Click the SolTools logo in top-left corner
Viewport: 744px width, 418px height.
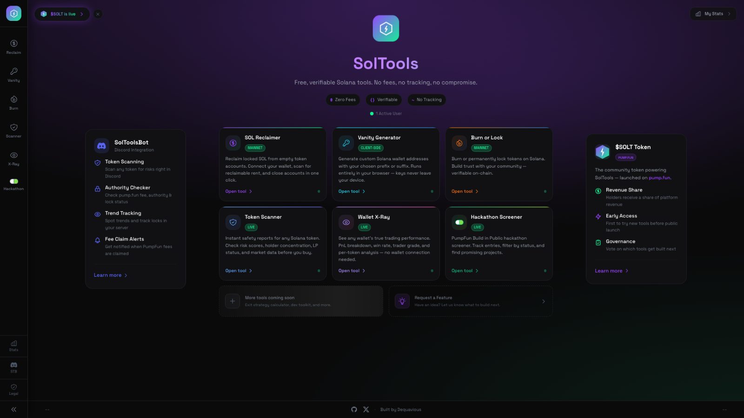pos(13,13)
